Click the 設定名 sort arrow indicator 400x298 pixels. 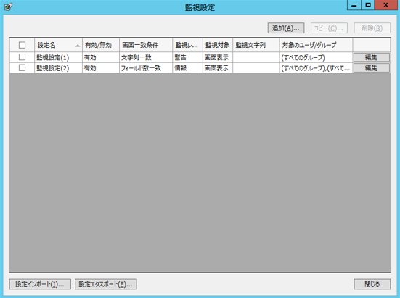click(78, 46)
